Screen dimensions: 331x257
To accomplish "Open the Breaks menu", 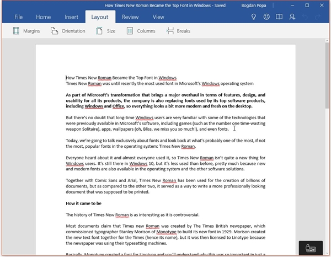I will click(x=178, y=31).
